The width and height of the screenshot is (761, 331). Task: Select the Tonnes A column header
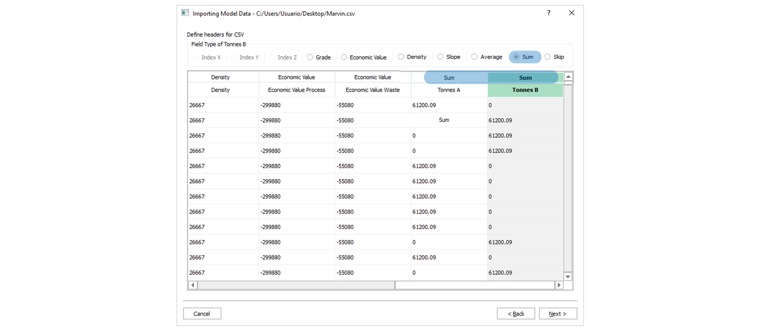coord(449,90)
